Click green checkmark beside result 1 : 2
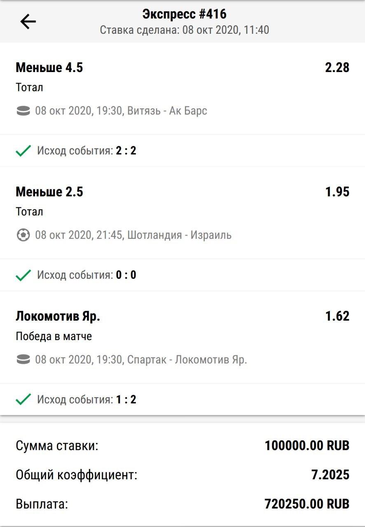The image size is (365, 527). [x=23, y=399]
